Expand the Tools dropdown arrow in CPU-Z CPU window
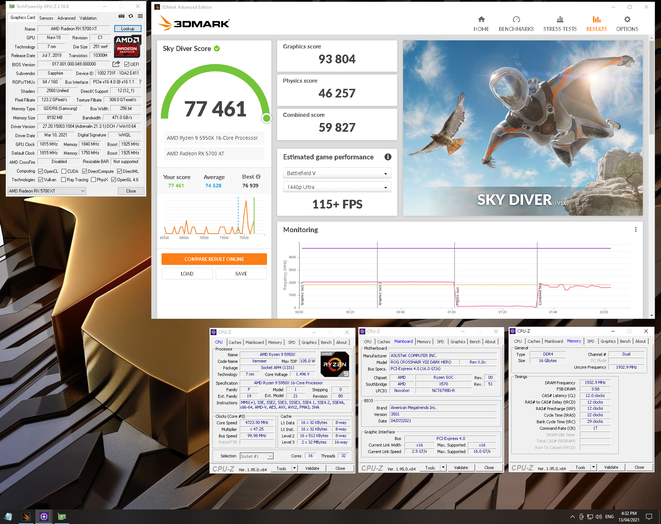 [x=295, y=468]
